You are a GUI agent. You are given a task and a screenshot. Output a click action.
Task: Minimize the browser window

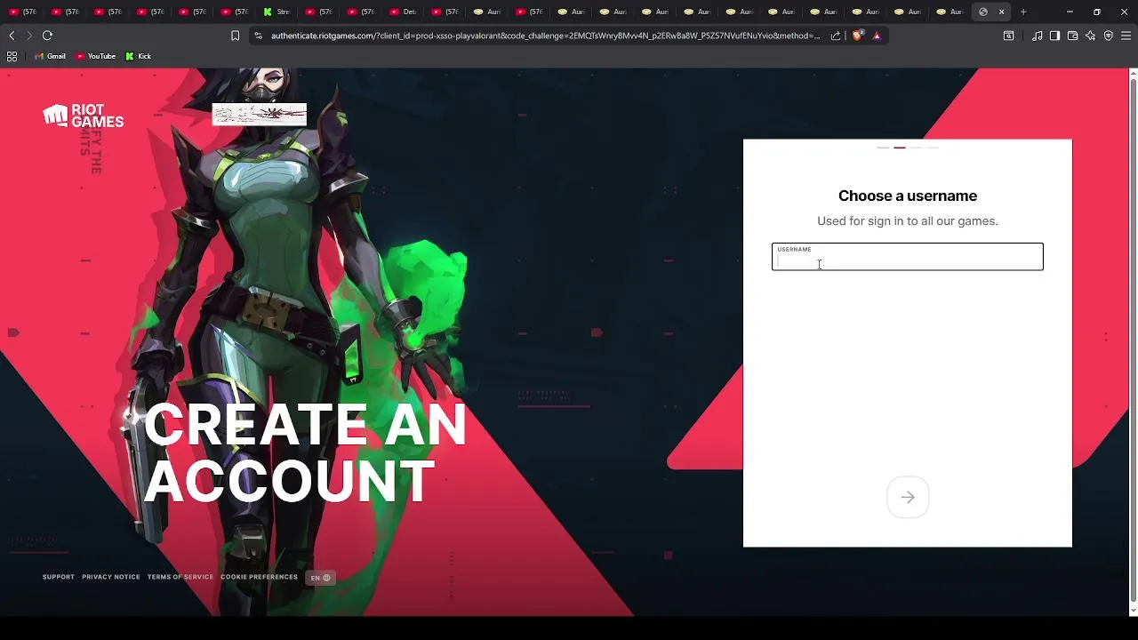click(1070, 12)
